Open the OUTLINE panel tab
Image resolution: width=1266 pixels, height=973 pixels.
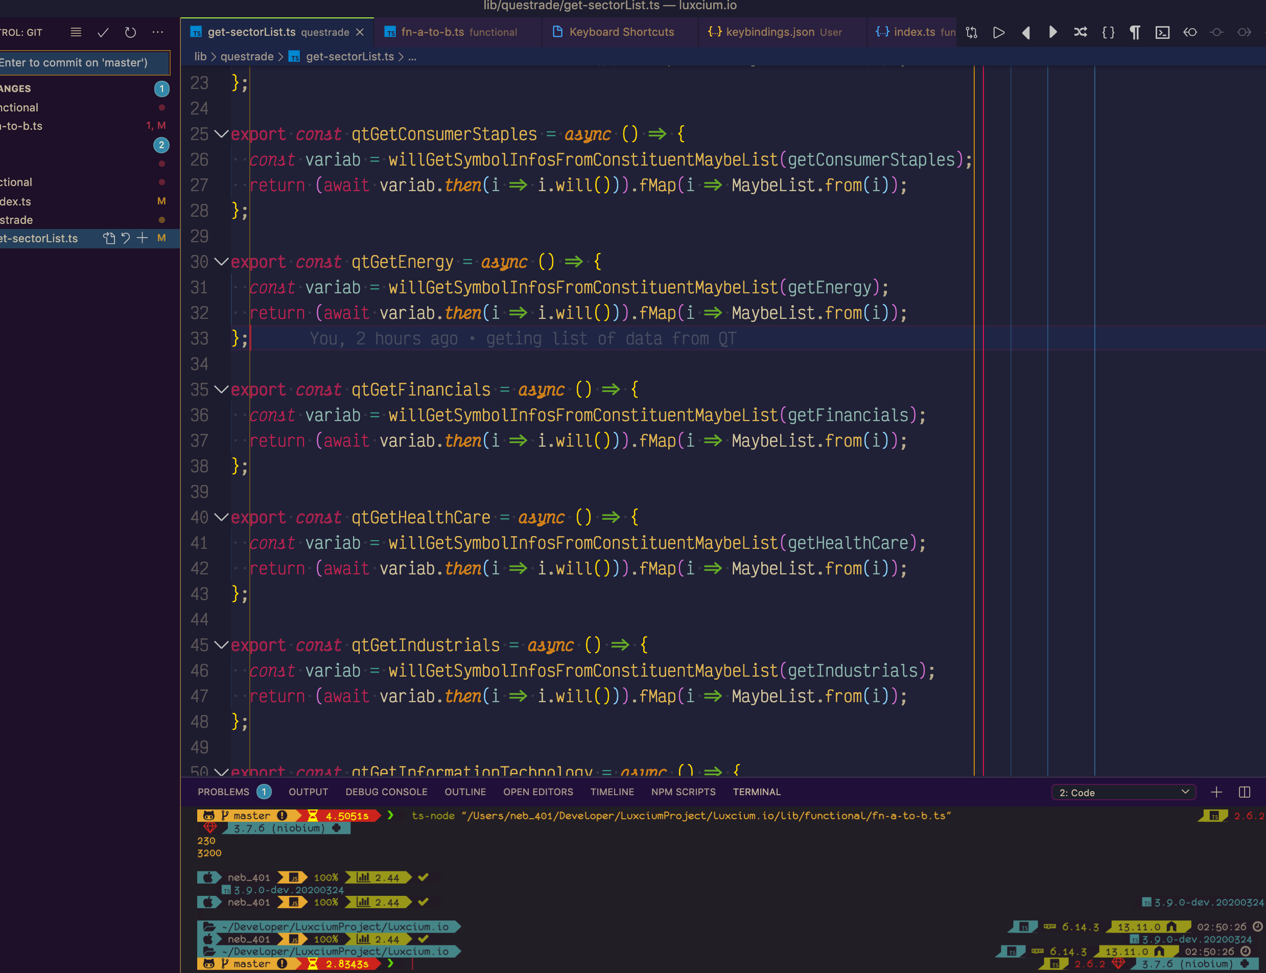465,792
